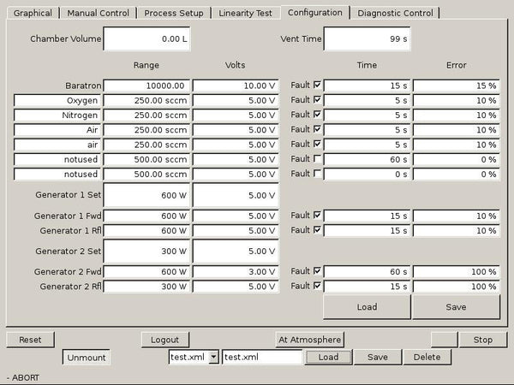Expand the test.xml file dropdown

coord(213,357)
